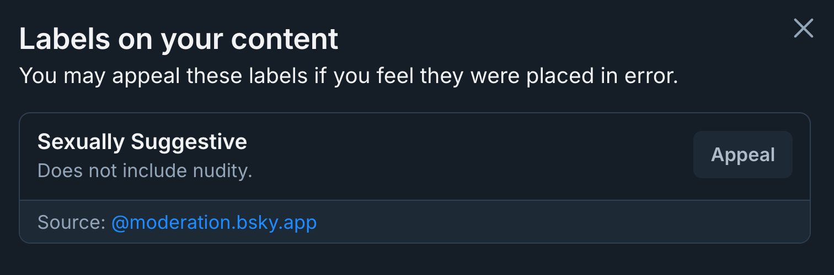This screenshot has height=275, width=834.
Task: Click the "Sexually Suggestive" label title
Action: [142, 142]
